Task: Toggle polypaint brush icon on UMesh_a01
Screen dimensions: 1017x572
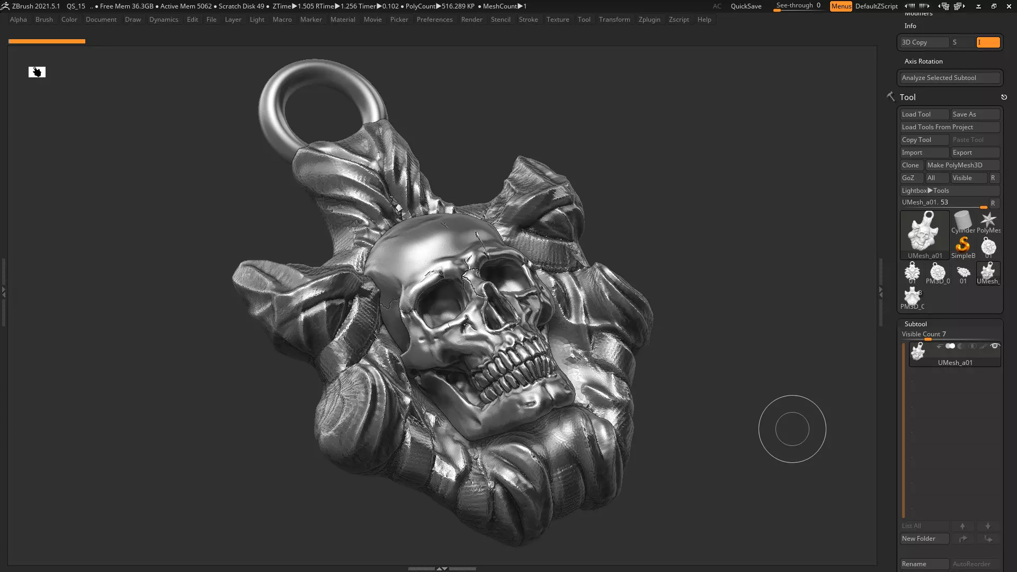Action: coord(984,346)
